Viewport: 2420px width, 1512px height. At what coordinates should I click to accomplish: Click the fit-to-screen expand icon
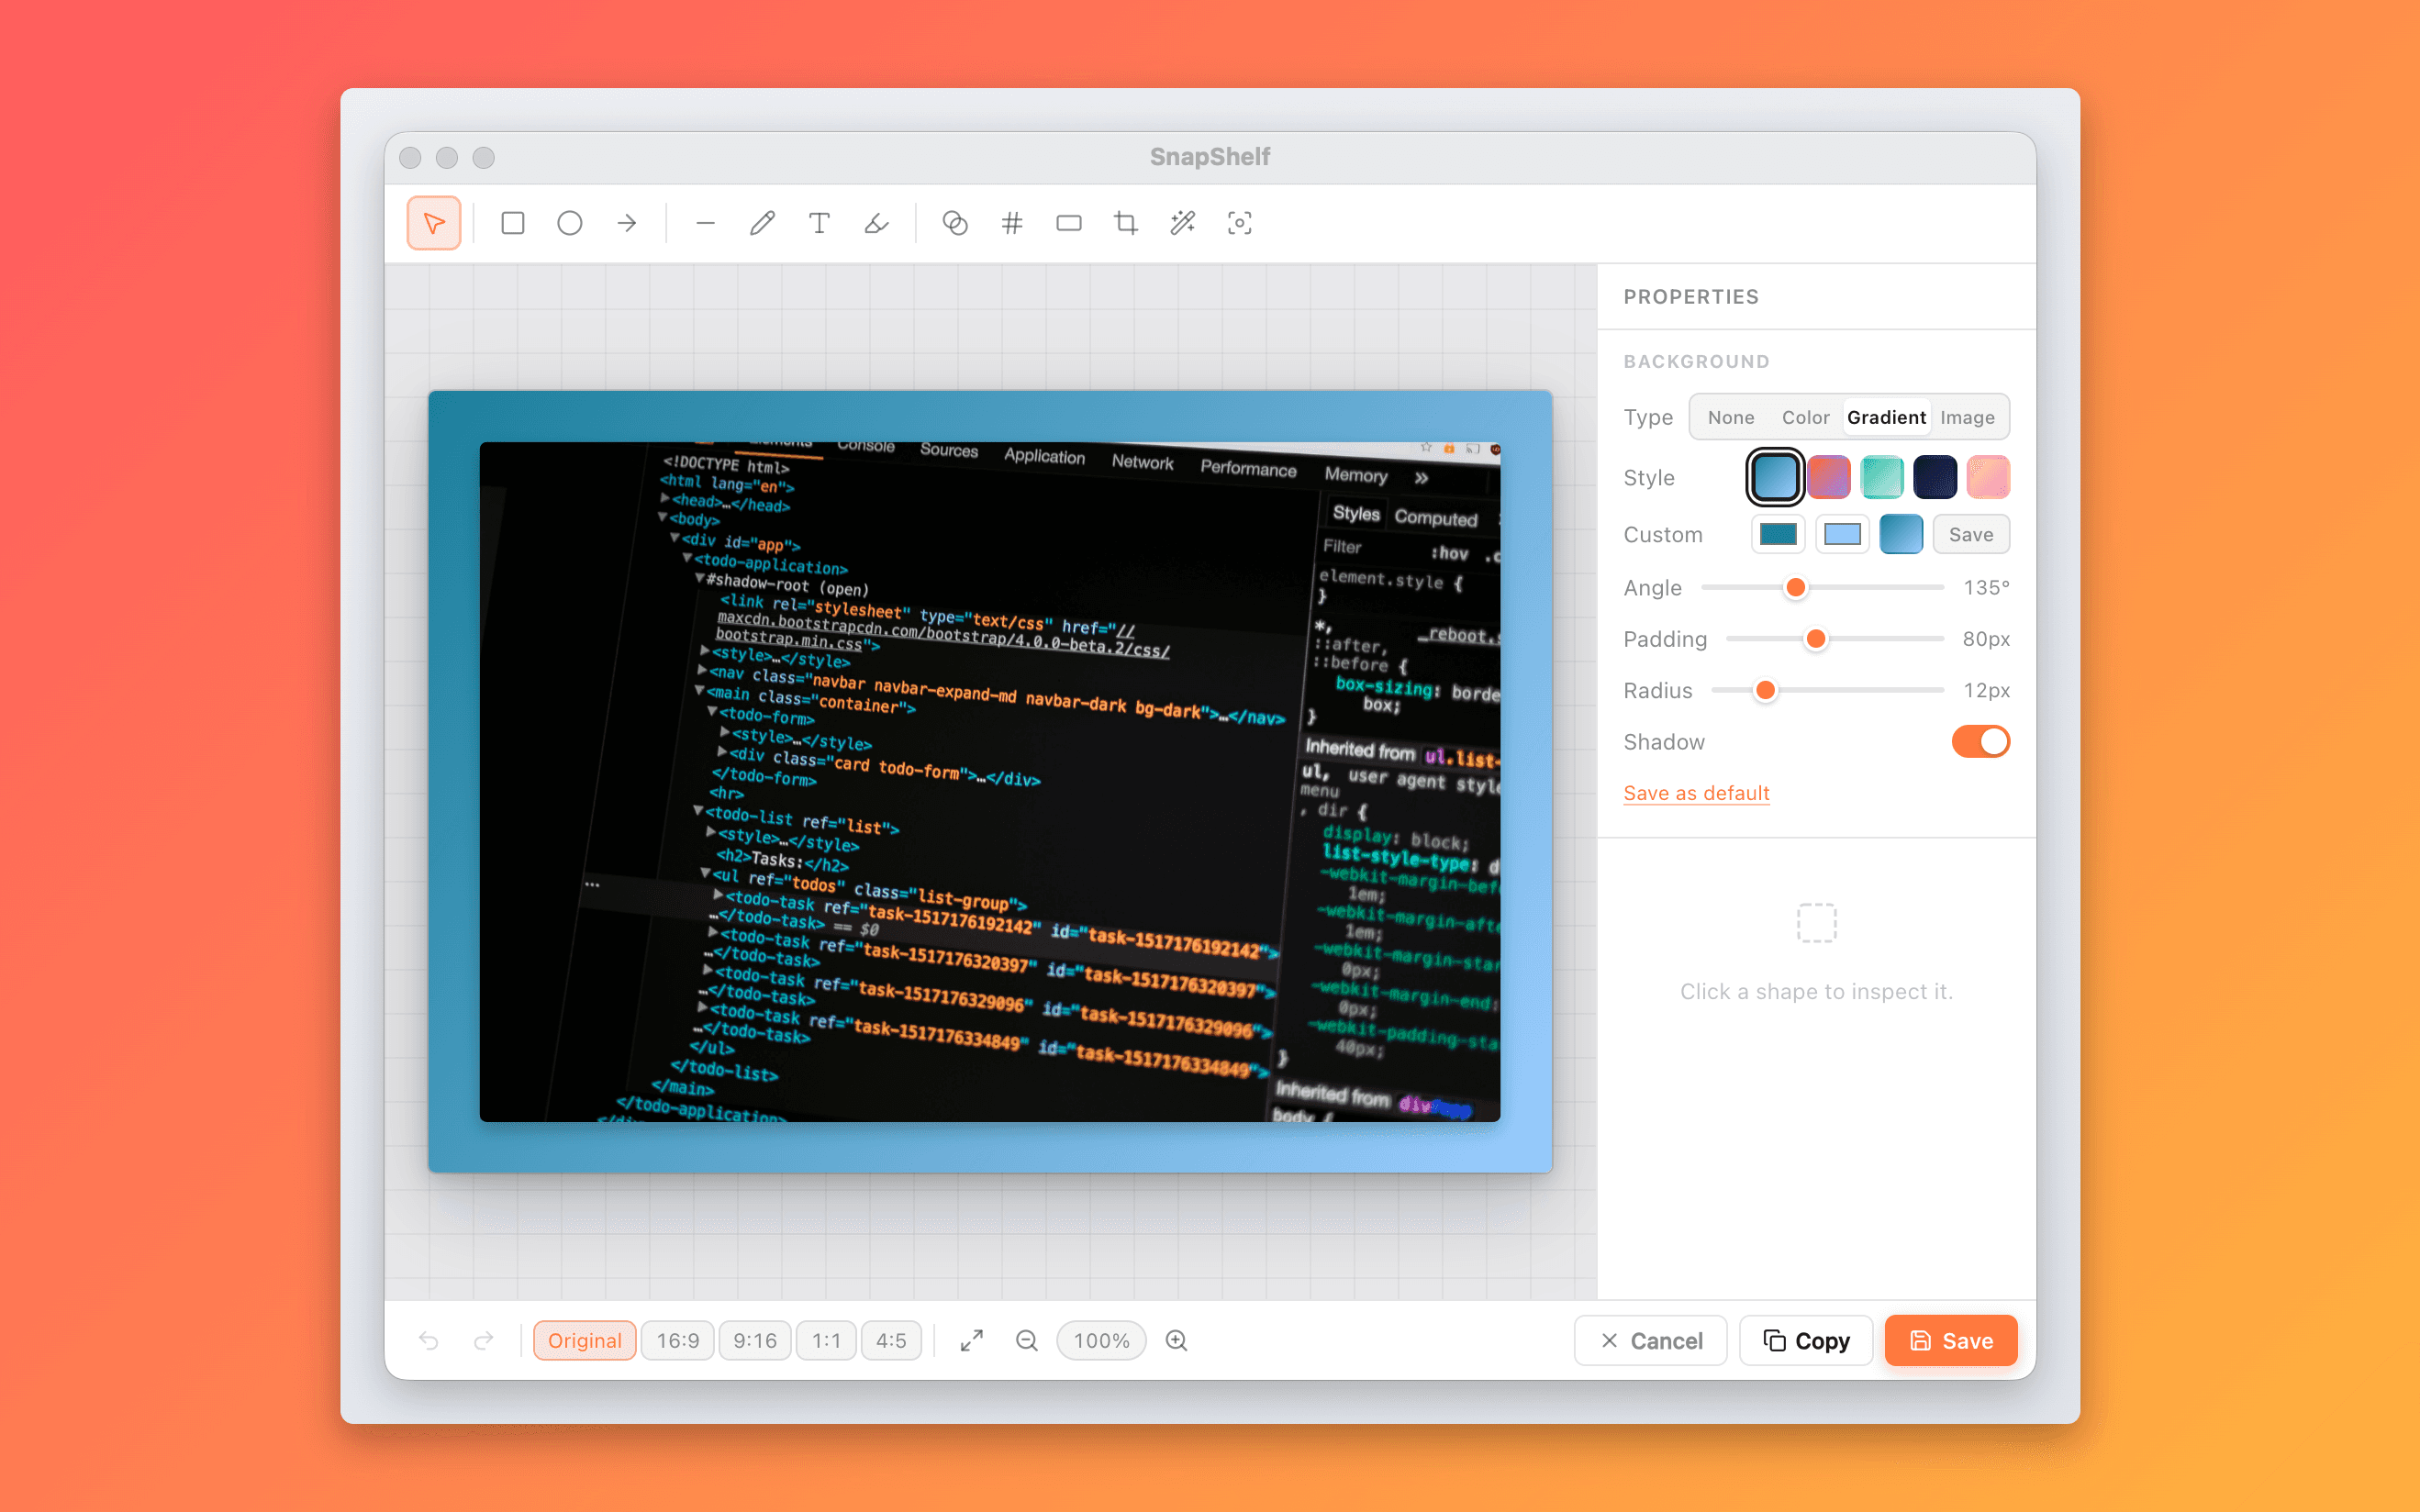(x=972, y=1340)
